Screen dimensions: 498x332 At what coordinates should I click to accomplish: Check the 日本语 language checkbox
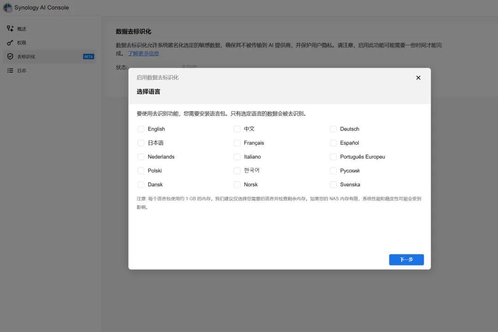coord(141,143)
